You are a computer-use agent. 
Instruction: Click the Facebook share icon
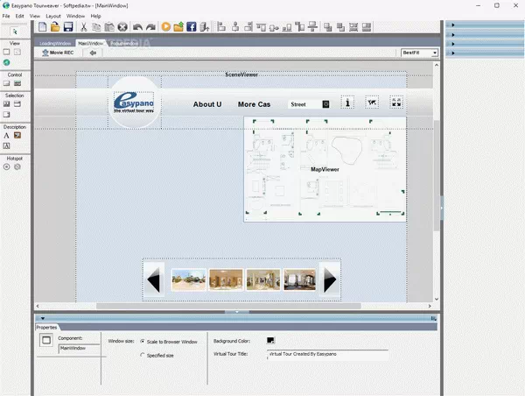coord(191,27)
